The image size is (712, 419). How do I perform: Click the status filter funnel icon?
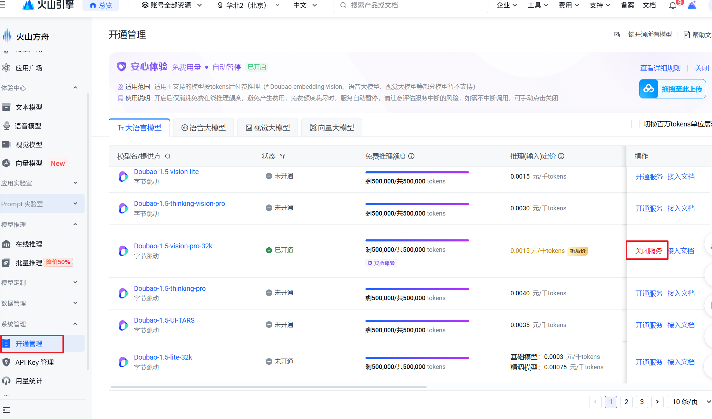[x=283, y=156]
